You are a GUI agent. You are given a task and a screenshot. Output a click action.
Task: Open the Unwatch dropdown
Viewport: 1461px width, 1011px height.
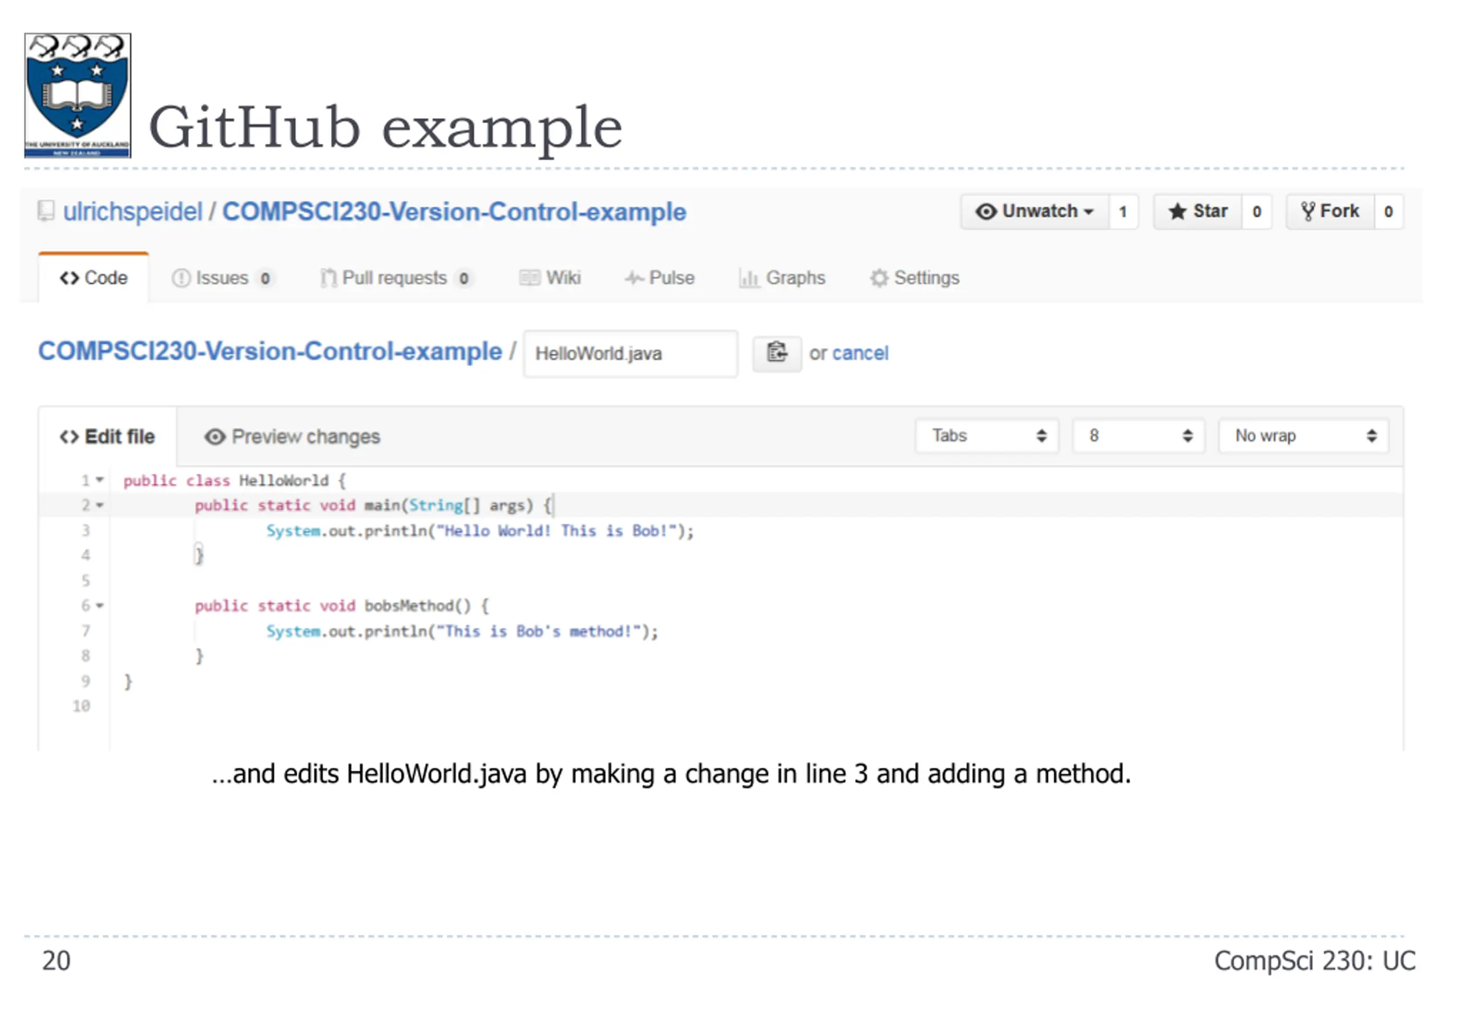[x=1035, y=211]
